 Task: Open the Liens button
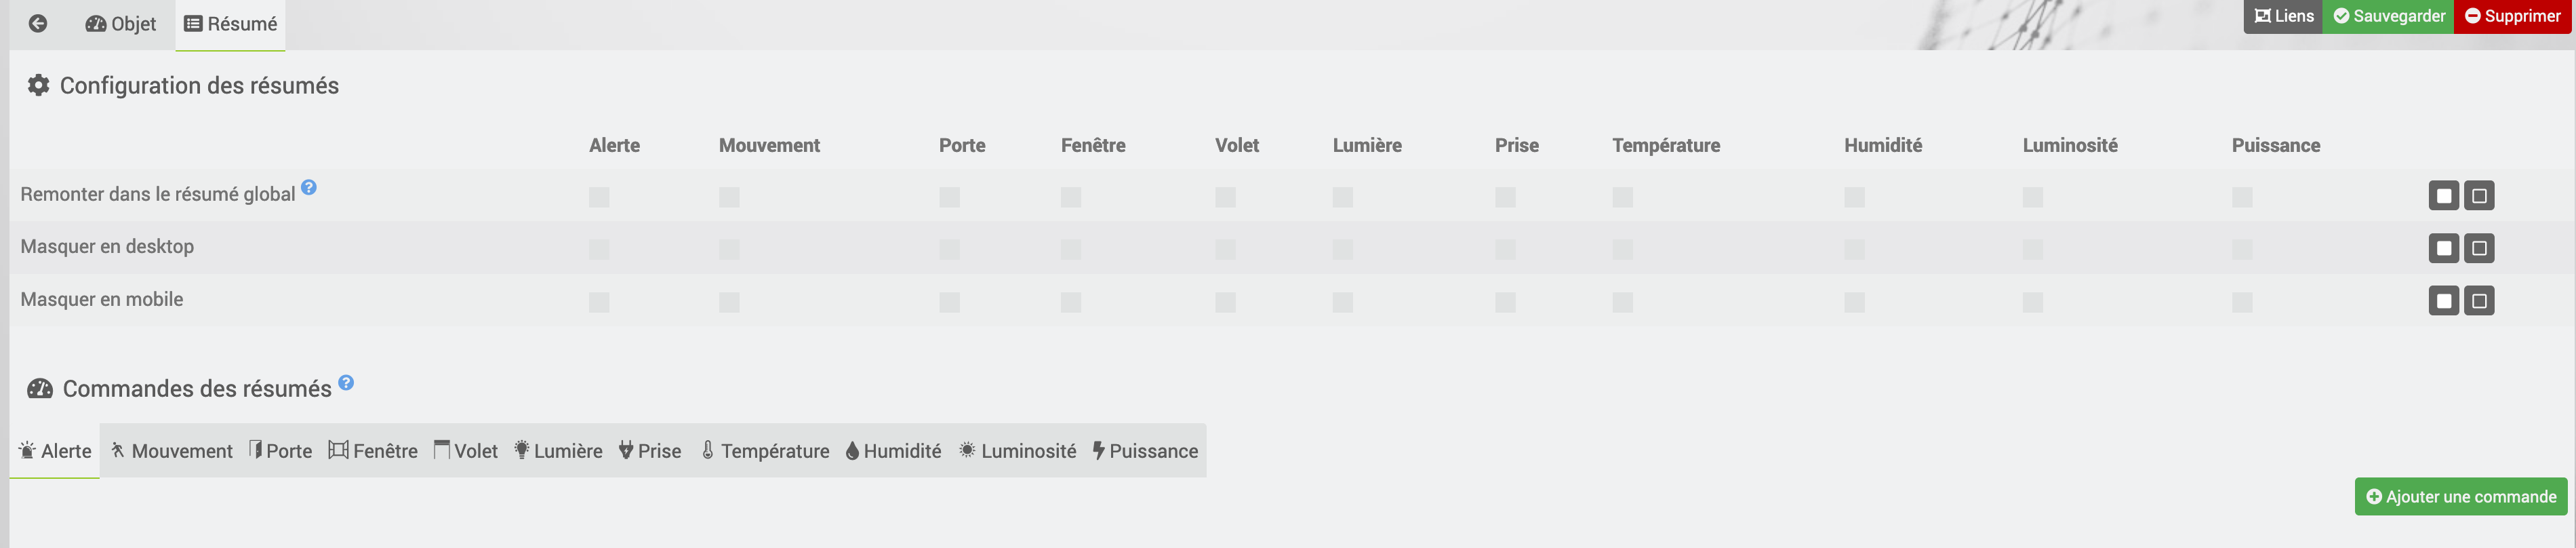(x=2283, y=16)
